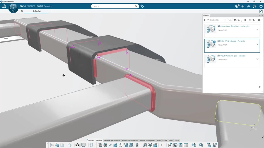Switch to the Fastener toolbar tab
The height and width of the screenshot is (148, 264).
(99, 140)
